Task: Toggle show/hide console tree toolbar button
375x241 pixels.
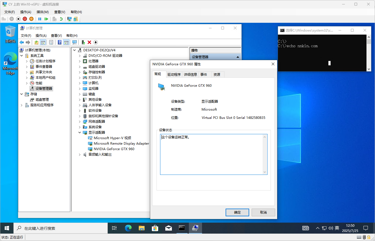Action: coord(43,42)
